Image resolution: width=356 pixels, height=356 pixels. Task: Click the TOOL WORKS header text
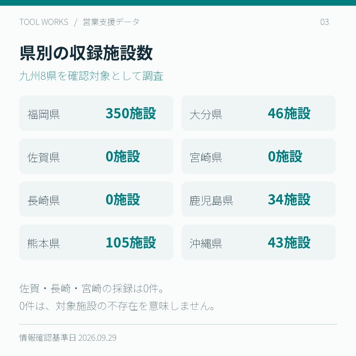coord(44,22)
